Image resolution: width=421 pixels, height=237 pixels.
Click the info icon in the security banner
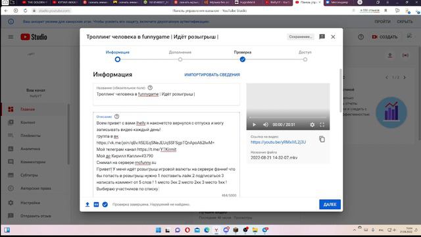11,22
